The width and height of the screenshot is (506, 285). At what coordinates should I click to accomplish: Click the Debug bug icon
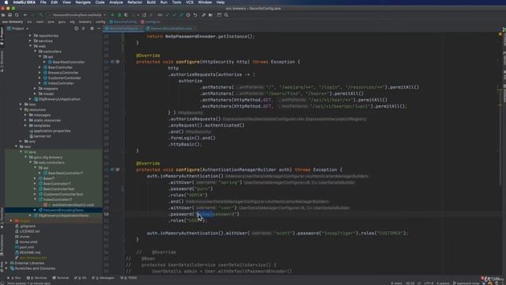pos(119,15)
